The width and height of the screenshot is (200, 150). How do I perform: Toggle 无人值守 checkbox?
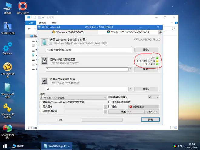41,106
